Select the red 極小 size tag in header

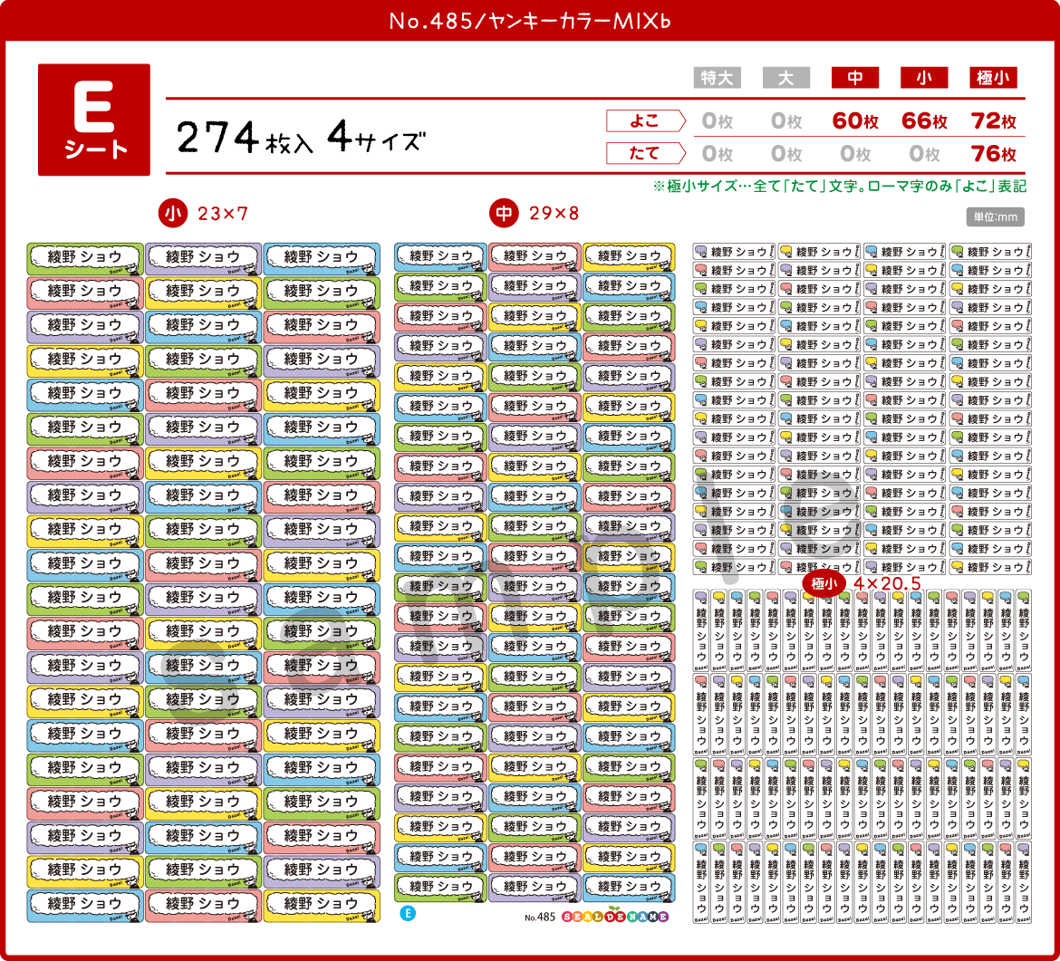(x=993, y=78)
